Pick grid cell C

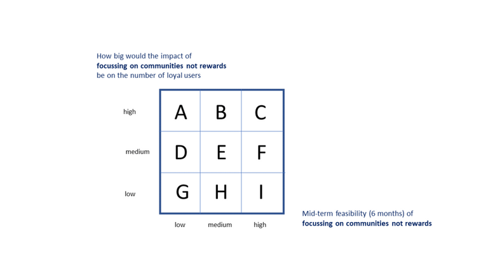[261, 112]
